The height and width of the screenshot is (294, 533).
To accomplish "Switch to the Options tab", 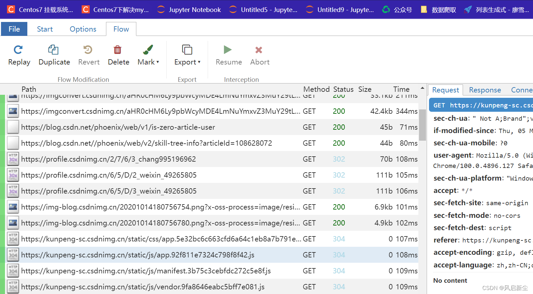I will [x=83, y=29].
